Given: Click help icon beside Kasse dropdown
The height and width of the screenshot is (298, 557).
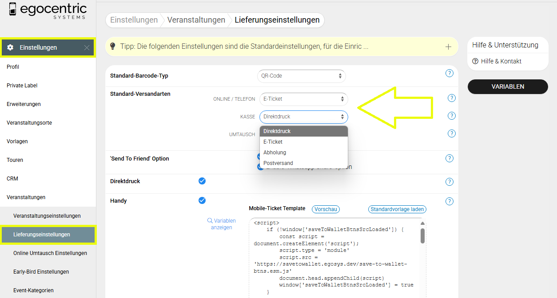Looking at the screenshot, I should (x=452, y=116).
